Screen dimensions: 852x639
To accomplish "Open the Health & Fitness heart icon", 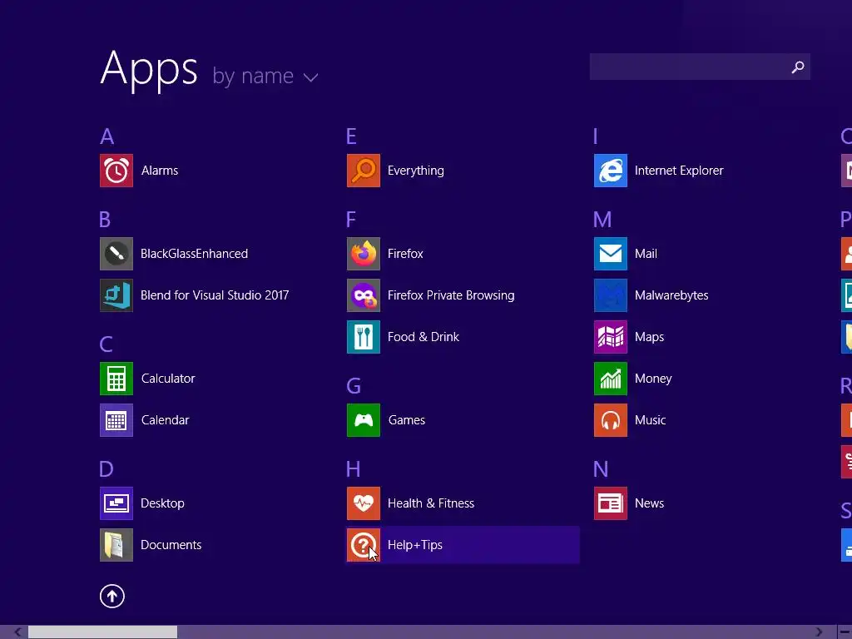I will [364, 503].
